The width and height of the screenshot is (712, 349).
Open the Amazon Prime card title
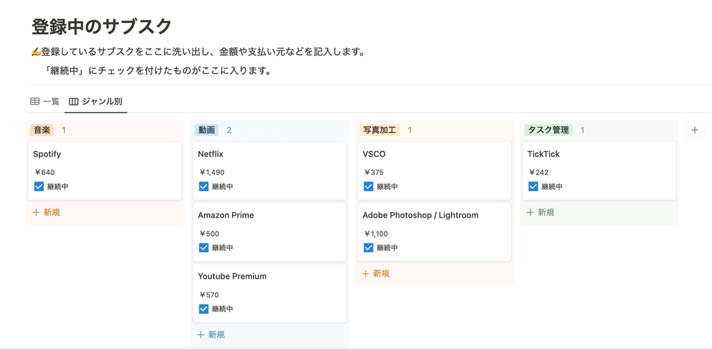[x=226, y=216]
